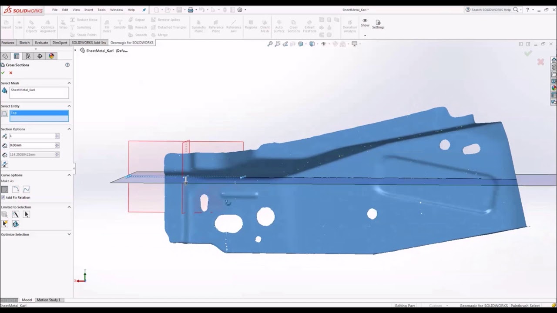Screen dimensions: 557x313
Task: Click the 0.00mm offset distance field
Action: coord(32,145)
